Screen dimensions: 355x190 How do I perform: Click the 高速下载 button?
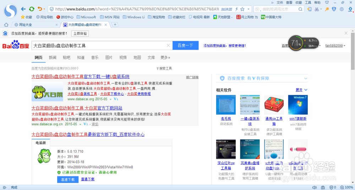tap(68, 179)
